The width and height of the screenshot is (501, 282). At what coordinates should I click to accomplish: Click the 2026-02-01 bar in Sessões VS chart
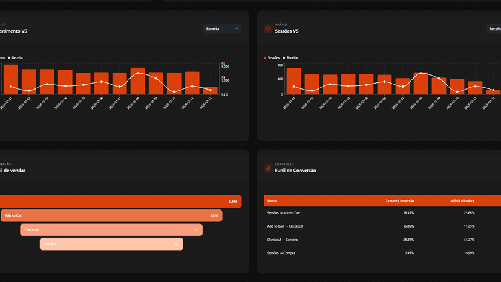[x=293, y=81]
